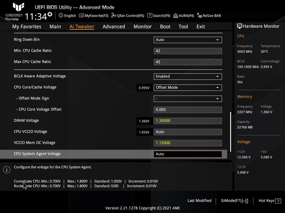Open the MyFavorite(F3) text label
The image size is (285, 213).
(97, 16)
